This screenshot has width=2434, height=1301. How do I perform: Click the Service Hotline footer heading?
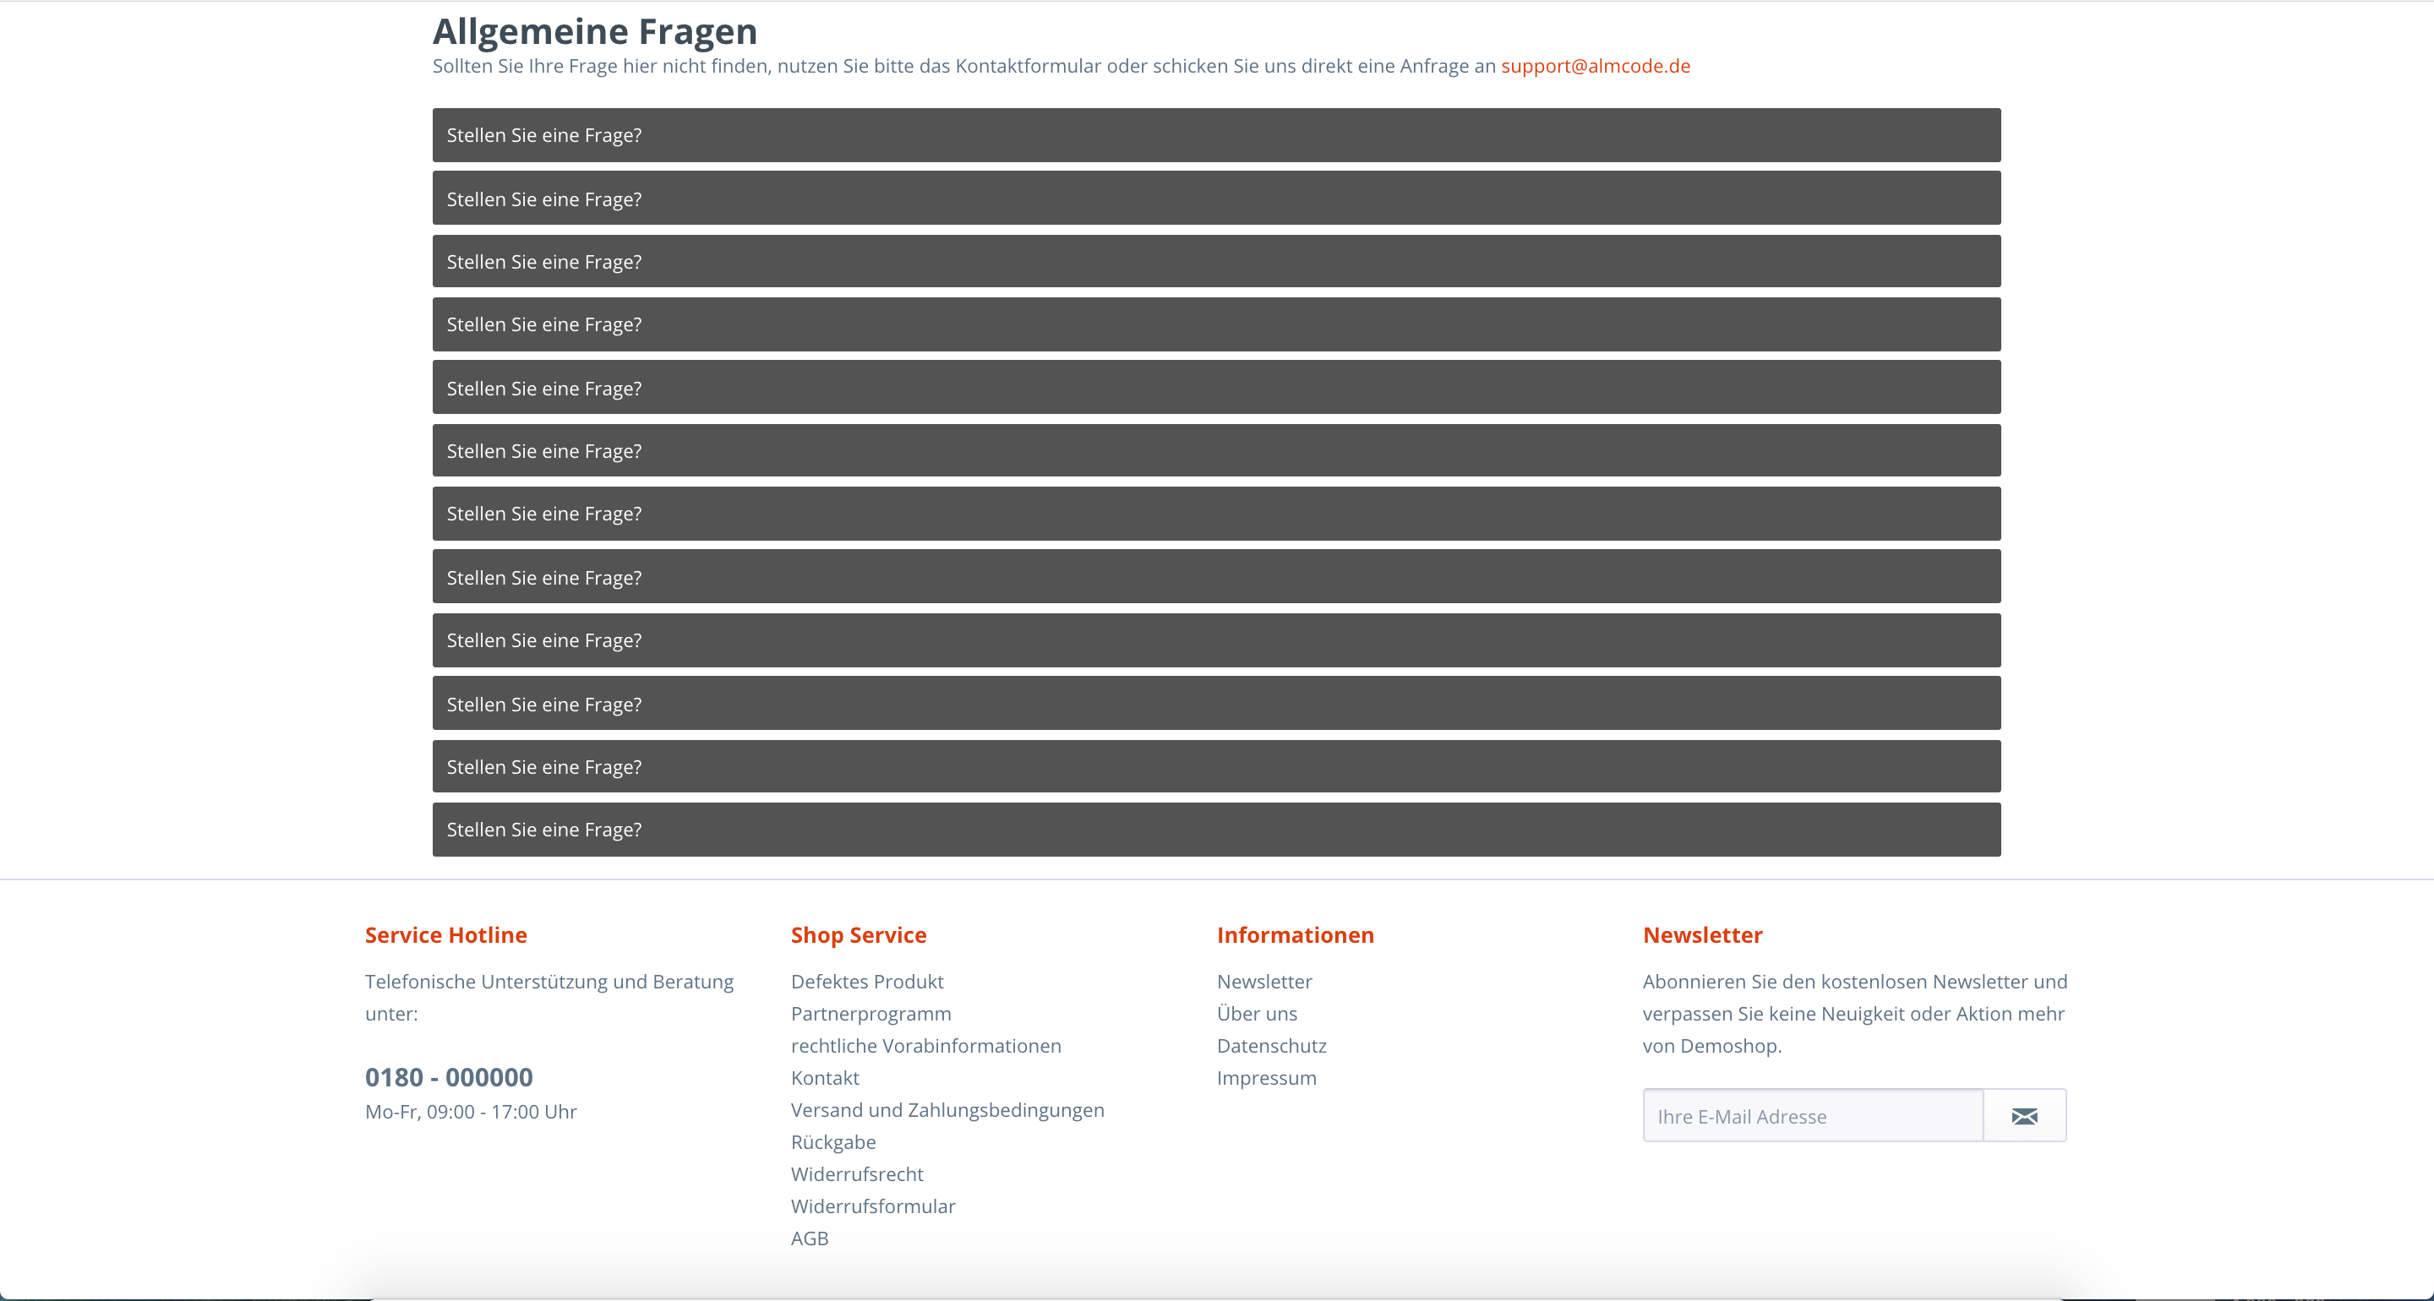click(x=446, y=935)
